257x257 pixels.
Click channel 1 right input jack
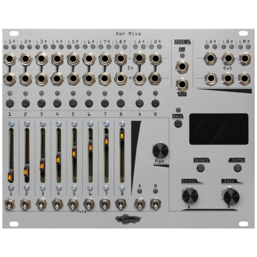pos(10,79)
